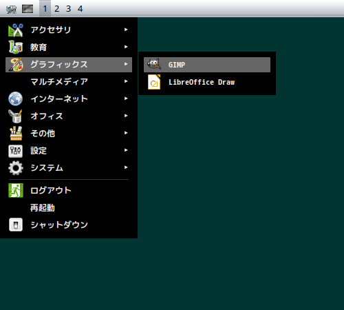Click the グラフィックス palette icon
The width and height of the screenshot is (344, 310).
(16, 65)
